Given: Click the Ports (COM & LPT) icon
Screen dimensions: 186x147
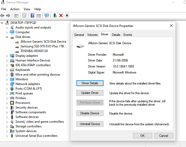Looking at the screenshot, I should coord(12,89).
